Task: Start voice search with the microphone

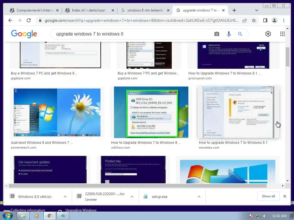Action: click(229, 34)
